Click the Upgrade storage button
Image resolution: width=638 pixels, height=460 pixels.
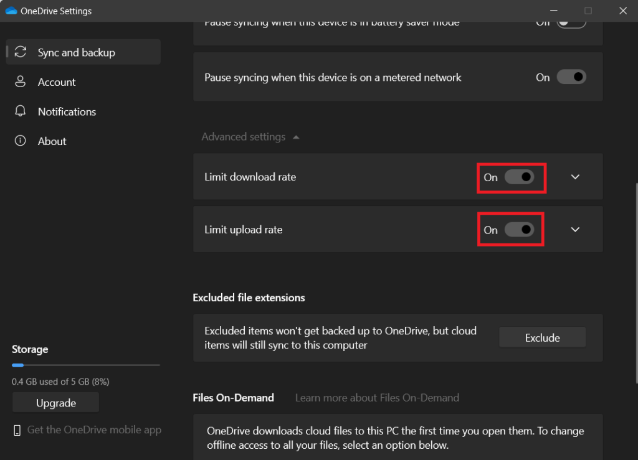tap(55, 403)
